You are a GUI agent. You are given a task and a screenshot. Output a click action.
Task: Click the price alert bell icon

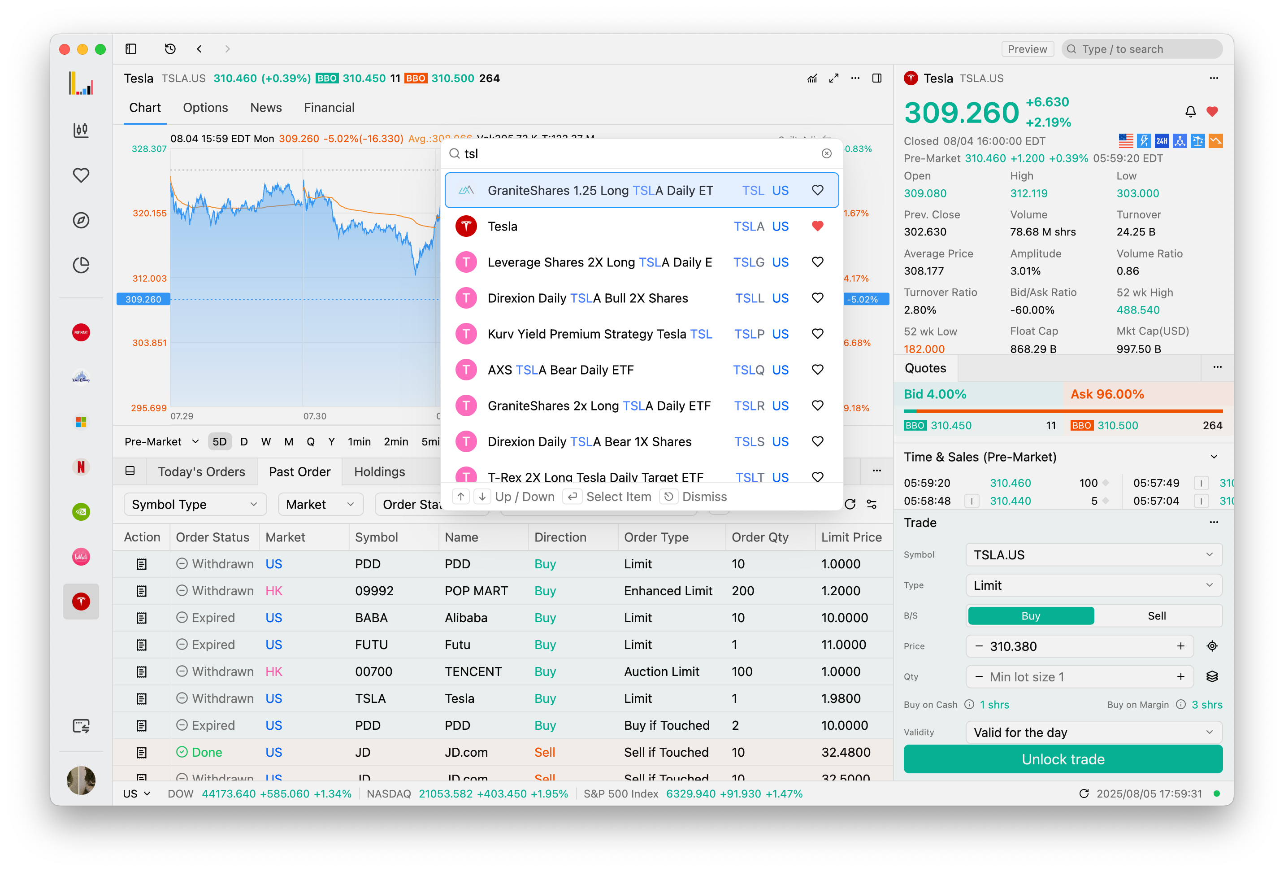tap(1190, 112)
